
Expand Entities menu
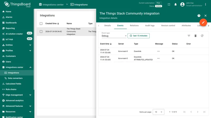click(30, 45)
